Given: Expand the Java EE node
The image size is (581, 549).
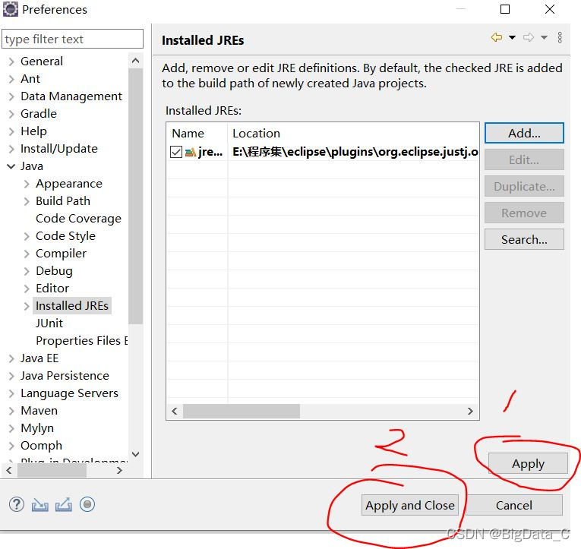Looking at the screenshot, I should point(11,358).
